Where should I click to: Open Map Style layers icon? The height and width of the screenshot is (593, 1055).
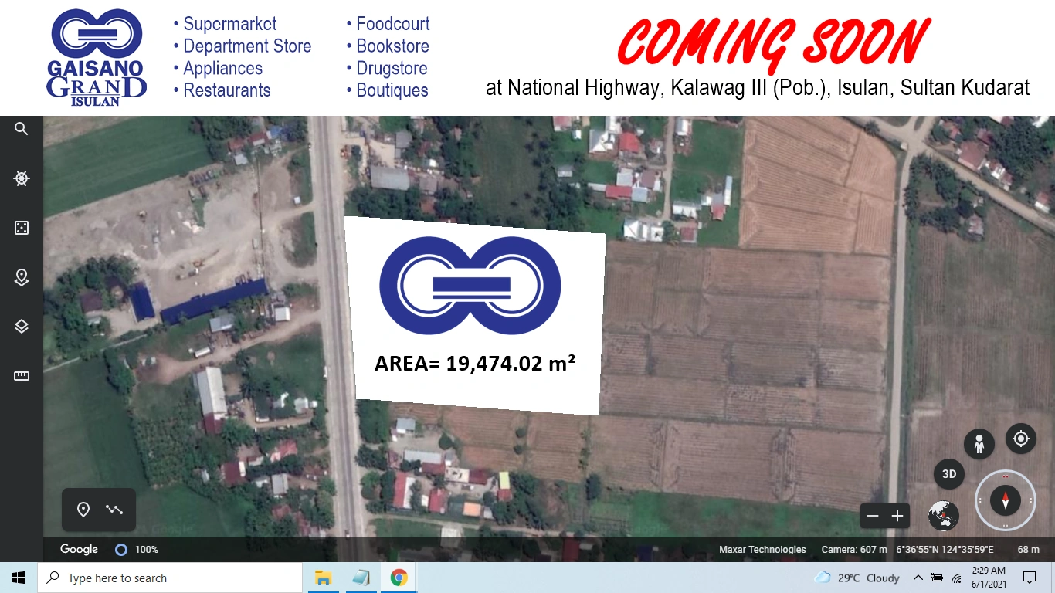pyautogui.click(x=22, y=327)
